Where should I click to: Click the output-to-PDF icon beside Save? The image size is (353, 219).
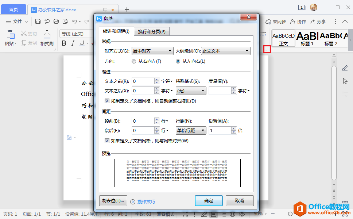(x=47, y=22)
